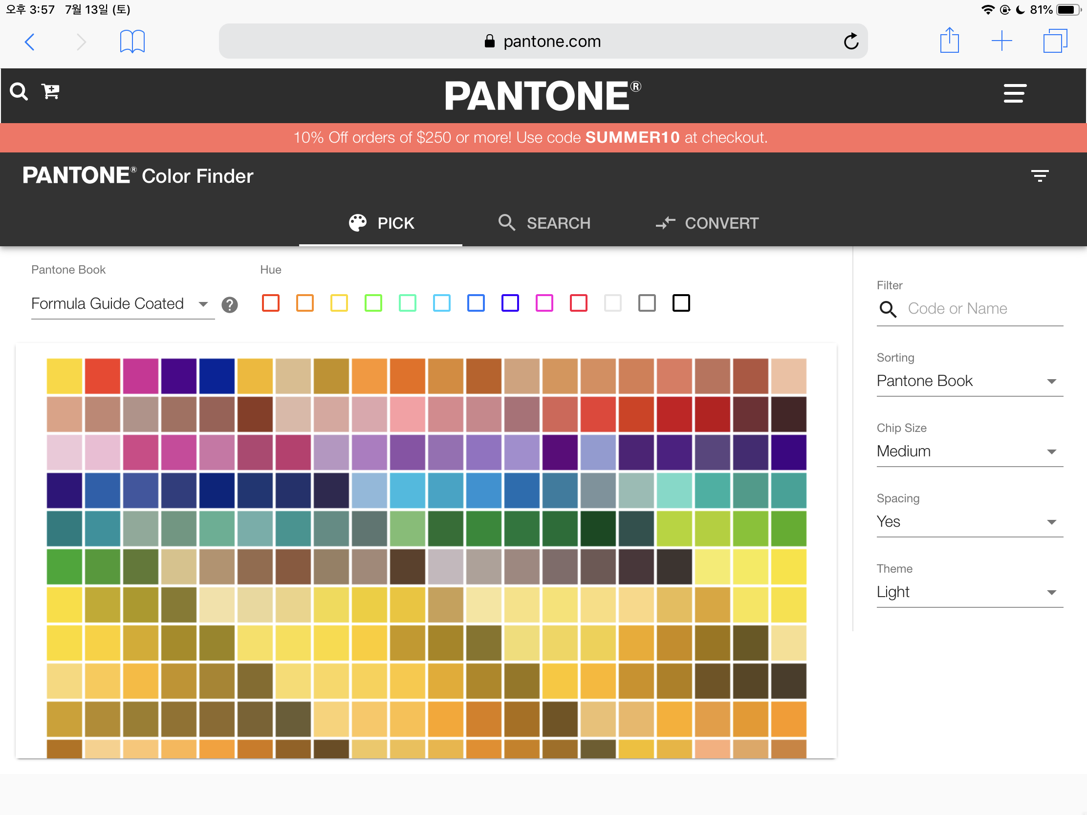The image size is (1087, 815).
Task: Switch to the PICK tab
Action: point(381,223)
